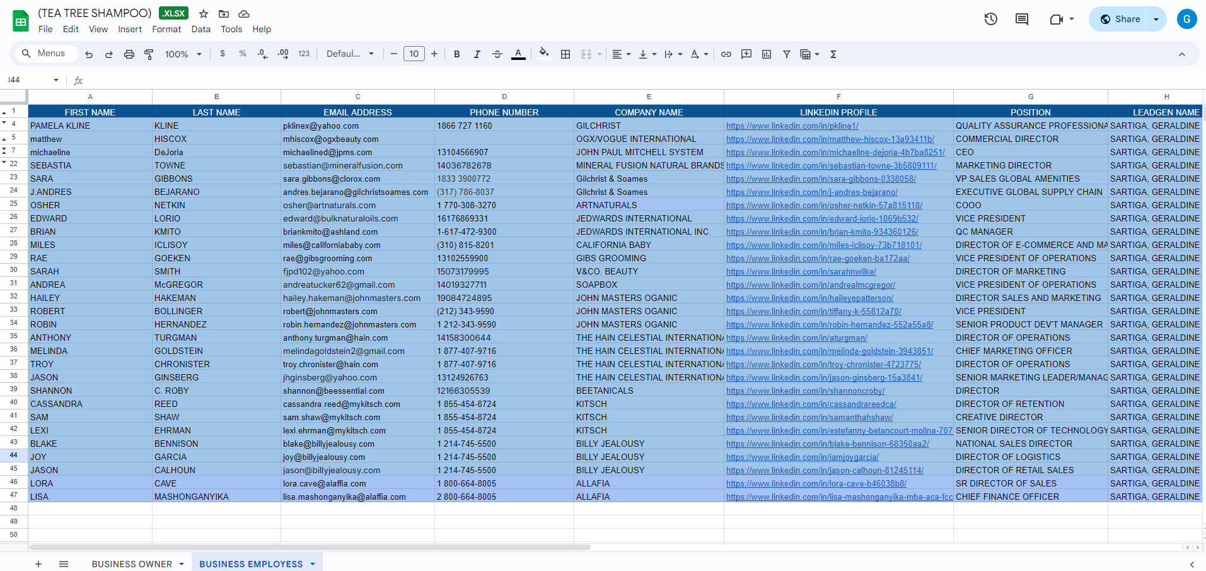Hide the menus with collapse chevron
1206x571 pixels.
[1182, 54]
